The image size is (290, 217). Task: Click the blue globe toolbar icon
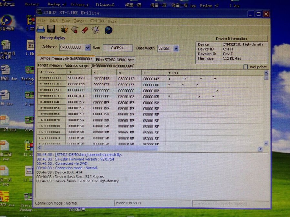pyautogui.click(x=108, y=30)
